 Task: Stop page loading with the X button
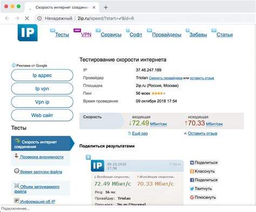point(27,18)
